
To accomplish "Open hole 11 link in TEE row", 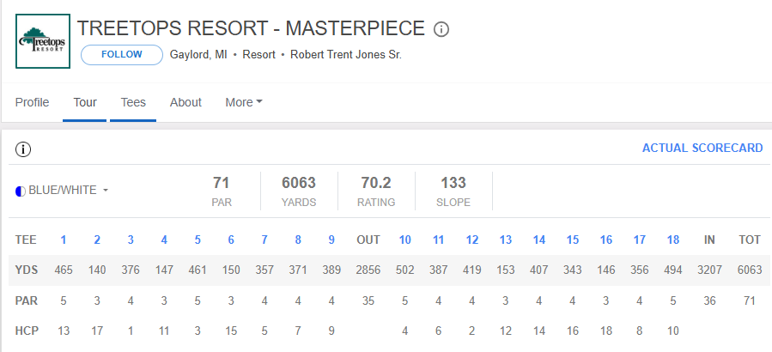I will (438, 240).
